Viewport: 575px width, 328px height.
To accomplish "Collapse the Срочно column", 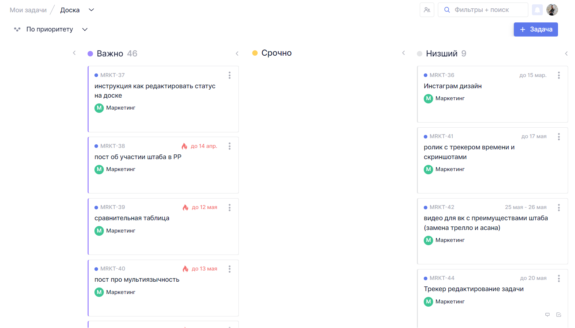I will click(x=403, y=53).
